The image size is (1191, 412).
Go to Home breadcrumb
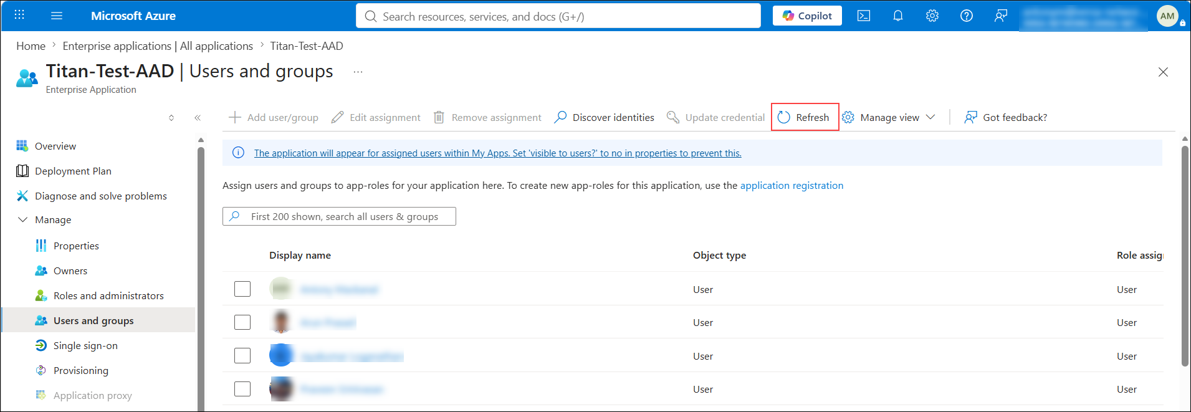pyautogui.click(x=31, y=46)
